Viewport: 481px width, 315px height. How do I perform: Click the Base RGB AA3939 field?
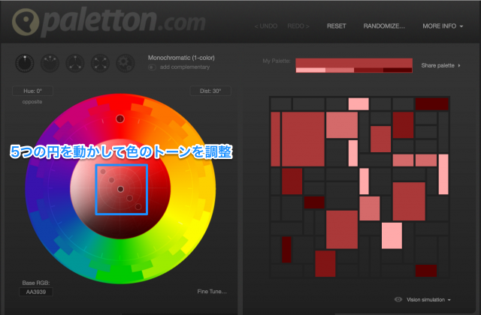(36, 292)
